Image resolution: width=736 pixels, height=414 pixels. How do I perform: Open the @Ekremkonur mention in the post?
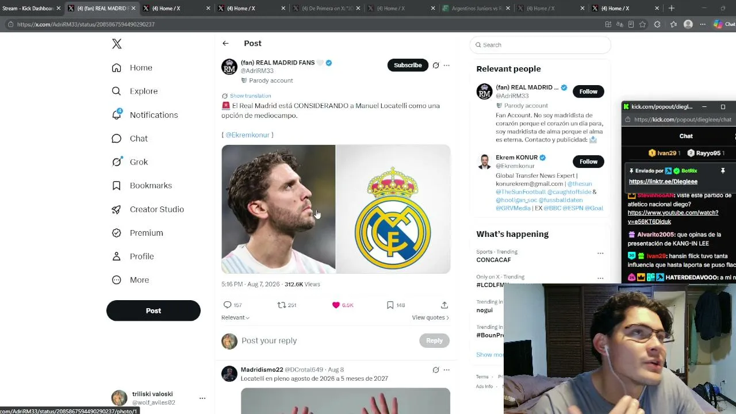pos(247,135)
